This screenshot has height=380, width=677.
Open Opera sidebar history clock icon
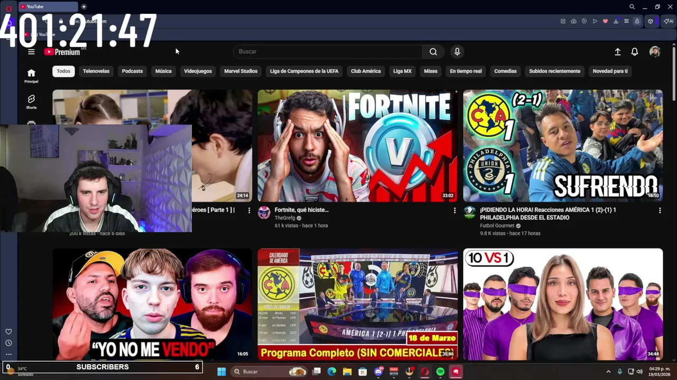pos(8,343)
